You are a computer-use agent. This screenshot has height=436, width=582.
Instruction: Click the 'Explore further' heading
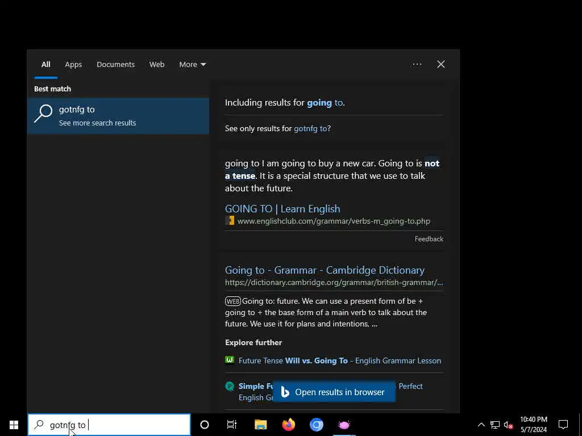(x=253, y=342)
